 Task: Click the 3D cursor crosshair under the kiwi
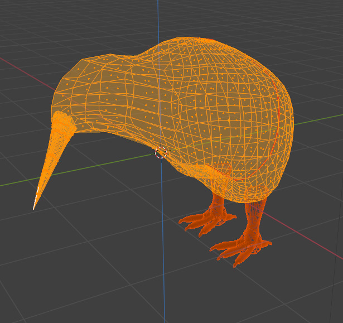pyautogui.click(x=161, y=152)
